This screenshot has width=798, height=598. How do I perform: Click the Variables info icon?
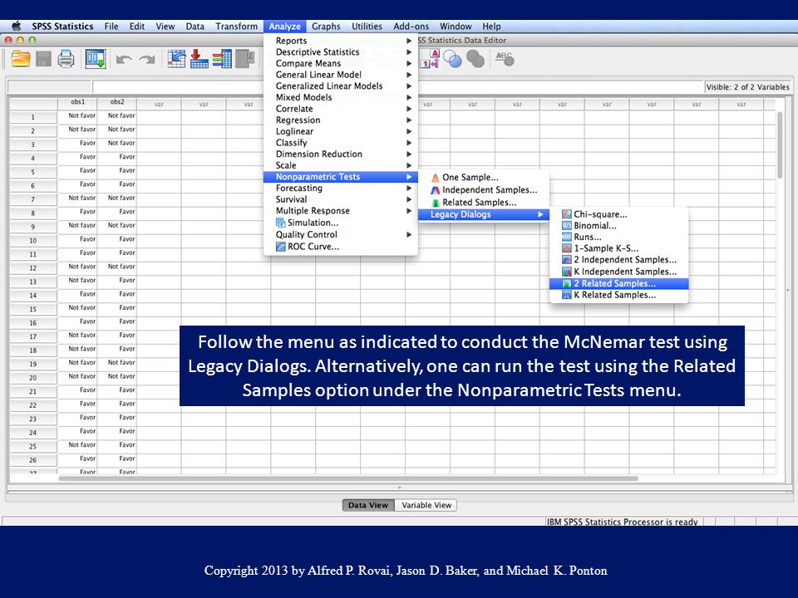pyautogui.click(x=222, y=60)
